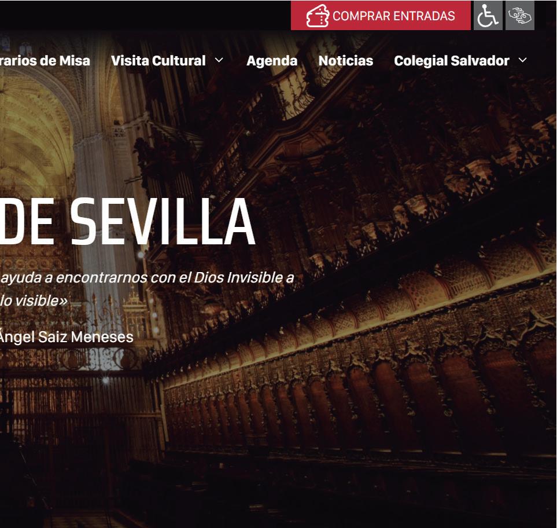Click the red COMPRAR ENTRADAS button

pos(381,16)
